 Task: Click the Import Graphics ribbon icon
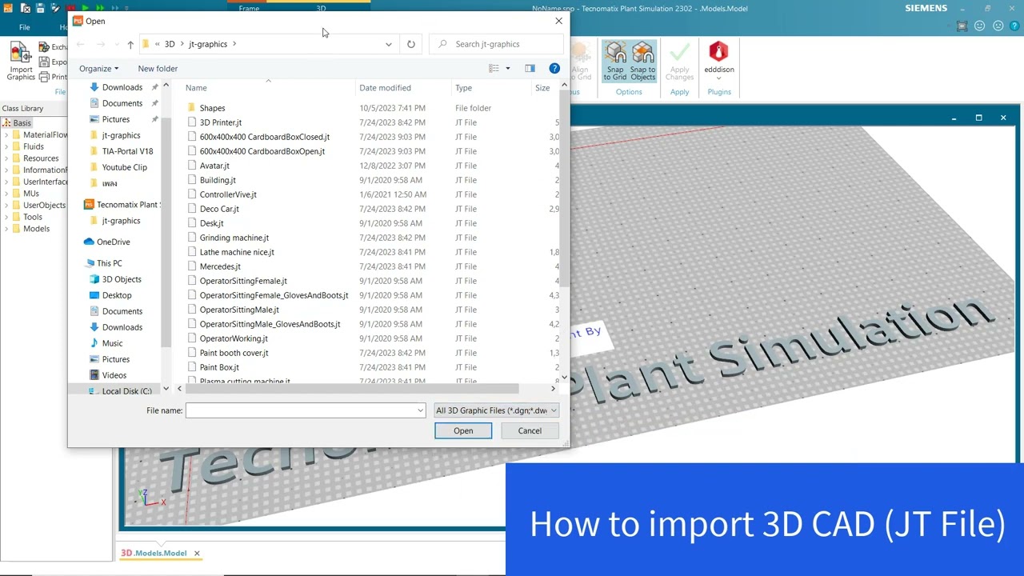pyautogui.click(x=21, y=61)
